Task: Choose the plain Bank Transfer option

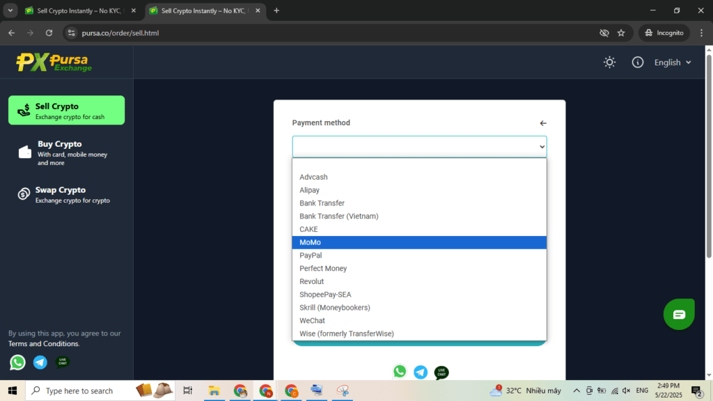Action: point(419,203)
